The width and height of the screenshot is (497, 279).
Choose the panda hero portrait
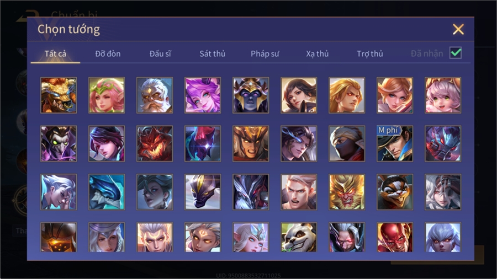pos(299,237)
